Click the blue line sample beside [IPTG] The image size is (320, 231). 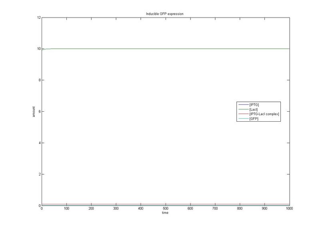tap(244, 105)
